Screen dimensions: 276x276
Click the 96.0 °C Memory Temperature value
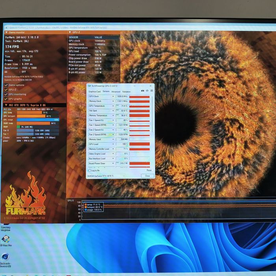[122, 116]
